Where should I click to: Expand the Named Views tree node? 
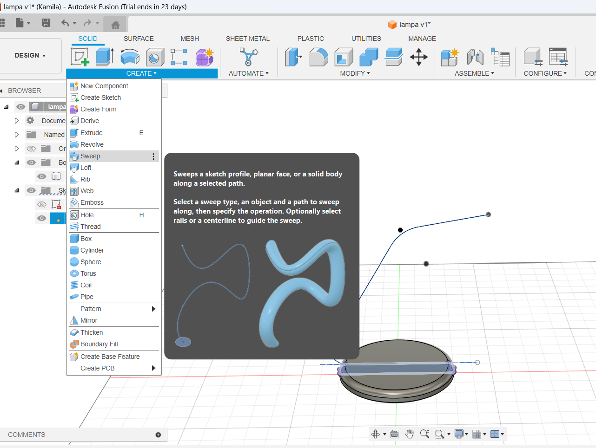(x=17, y=135)
